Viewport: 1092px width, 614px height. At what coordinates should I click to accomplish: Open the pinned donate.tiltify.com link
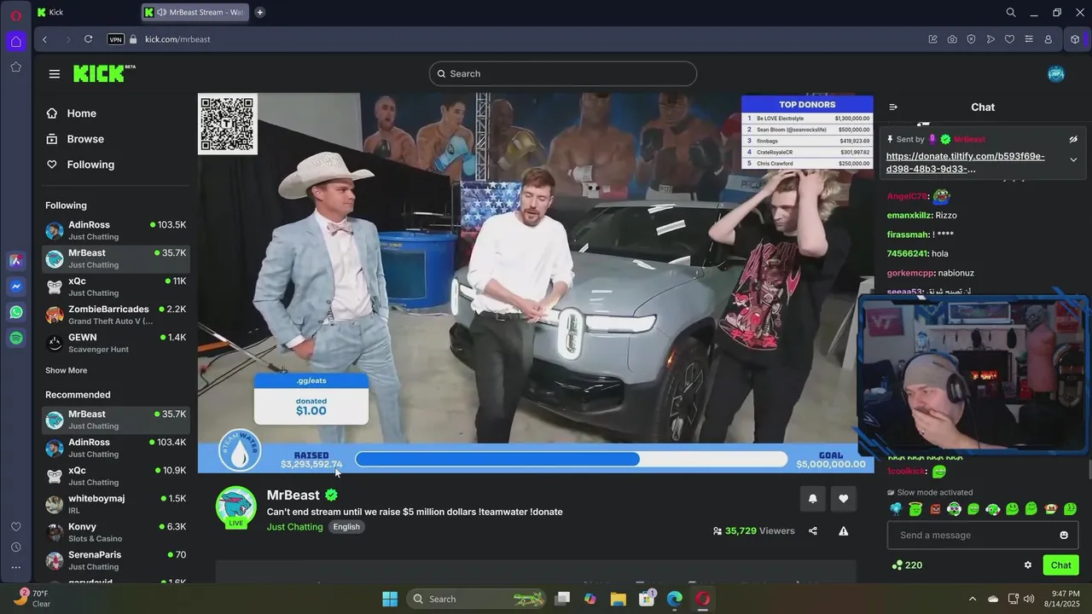point(965,162)
